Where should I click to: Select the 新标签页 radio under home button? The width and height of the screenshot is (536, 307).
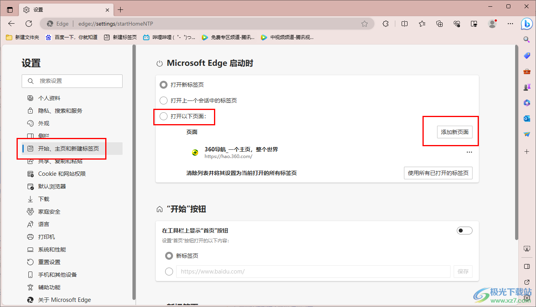point(169,256)
